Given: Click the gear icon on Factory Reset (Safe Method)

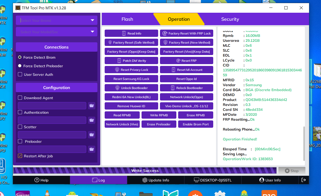Looking at the screenshot, I should [x=110, y=43].
